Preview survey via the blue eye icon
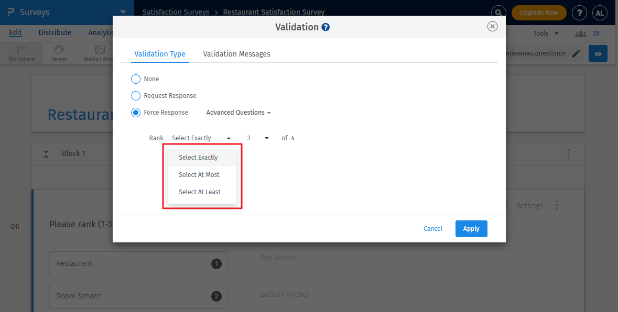Viewport: 618px width, 312px height. pos(598,53)
